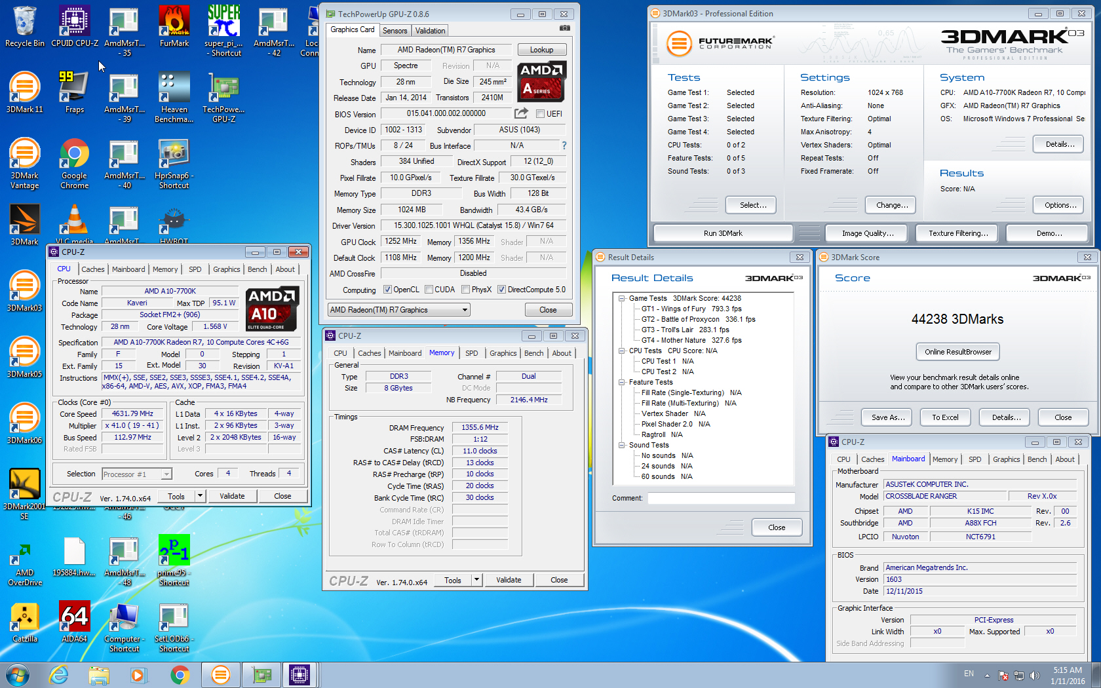The image size is (1101, 688).
Task: Launch CPUID CPU-Z desktop shortcut
Action: pyautogui.click(x=74, y=28)
